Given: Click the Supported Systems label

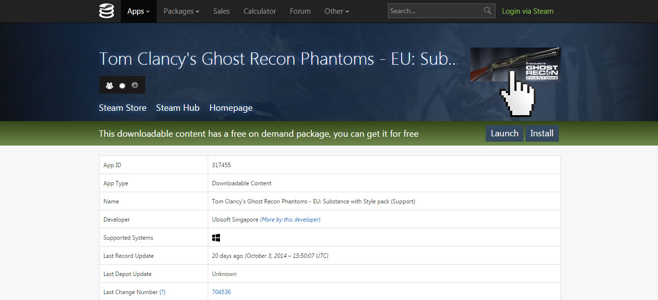Looking at the screenshot, I should [128, 238].
